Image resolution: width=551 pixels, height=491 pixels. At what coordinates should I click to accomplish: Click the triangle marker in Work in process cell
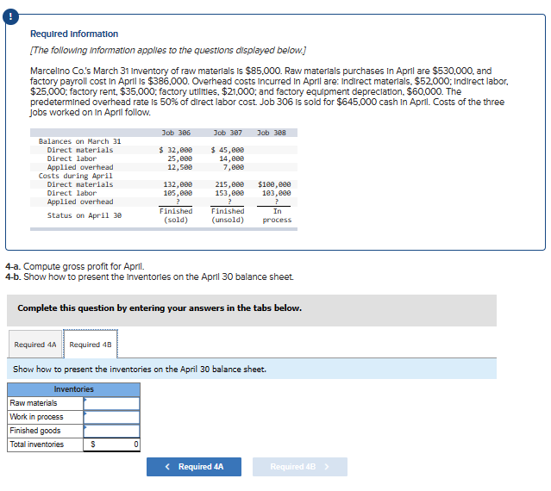[85, 413]
